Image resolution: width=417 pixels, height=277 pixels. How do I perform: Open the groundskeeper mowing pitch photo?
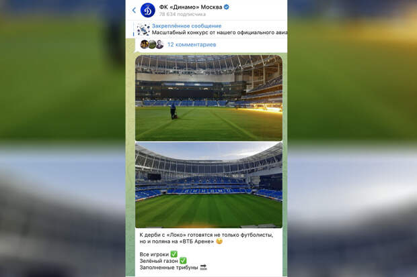point(208,98)
